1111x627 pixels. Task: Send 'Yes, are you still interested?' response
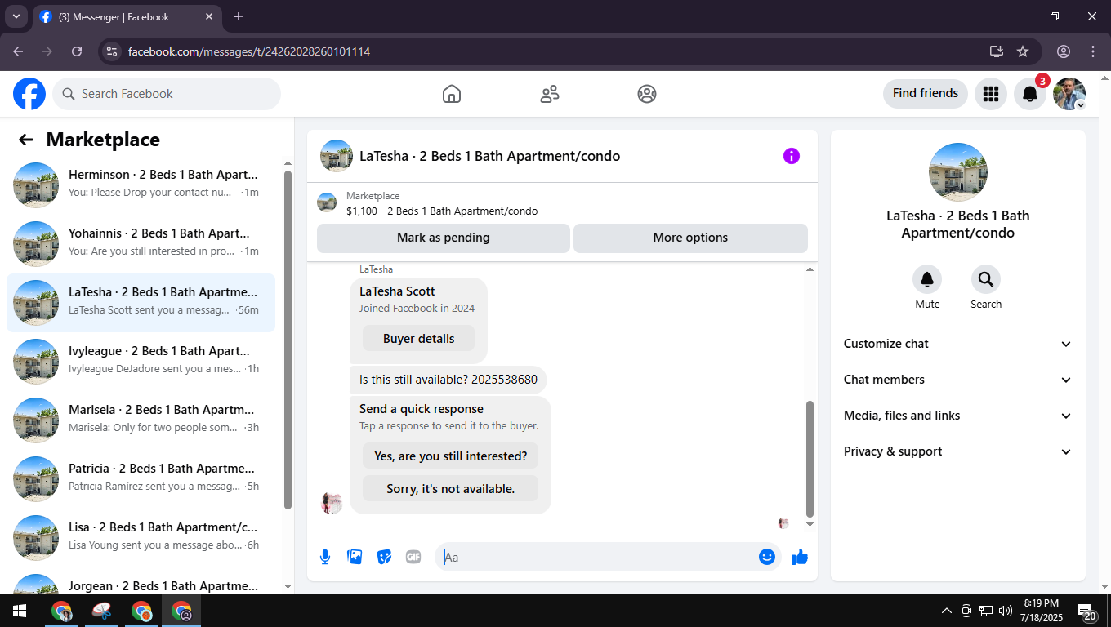[x=451, y=456]
